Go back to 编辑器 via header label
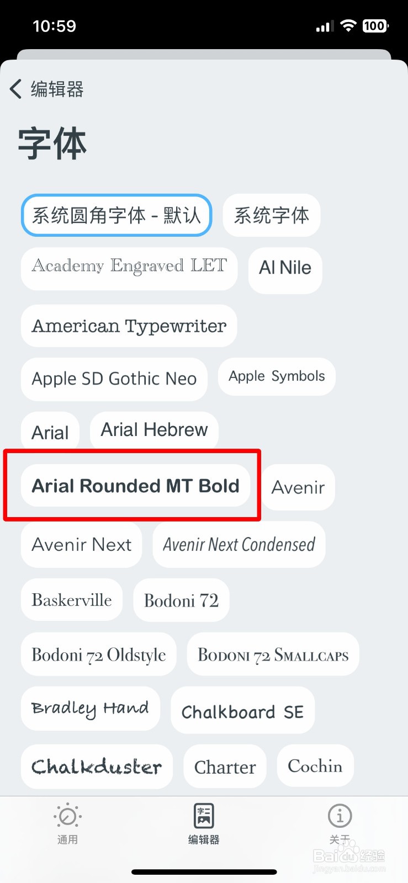 coord(57,89)
